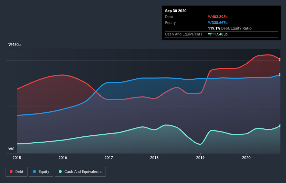Click the teal Cash endpoint marker

[x=280, y=126]
